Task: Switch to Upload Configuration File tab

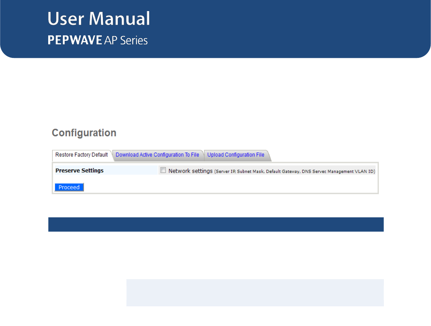Action: pyautogui.click(x=236, y=155)
